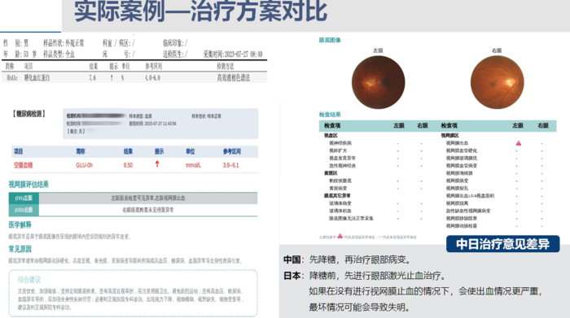The image size is (570, 318).
Task: Click the red up arrow beside 8.50
Action: pos(157,164)
